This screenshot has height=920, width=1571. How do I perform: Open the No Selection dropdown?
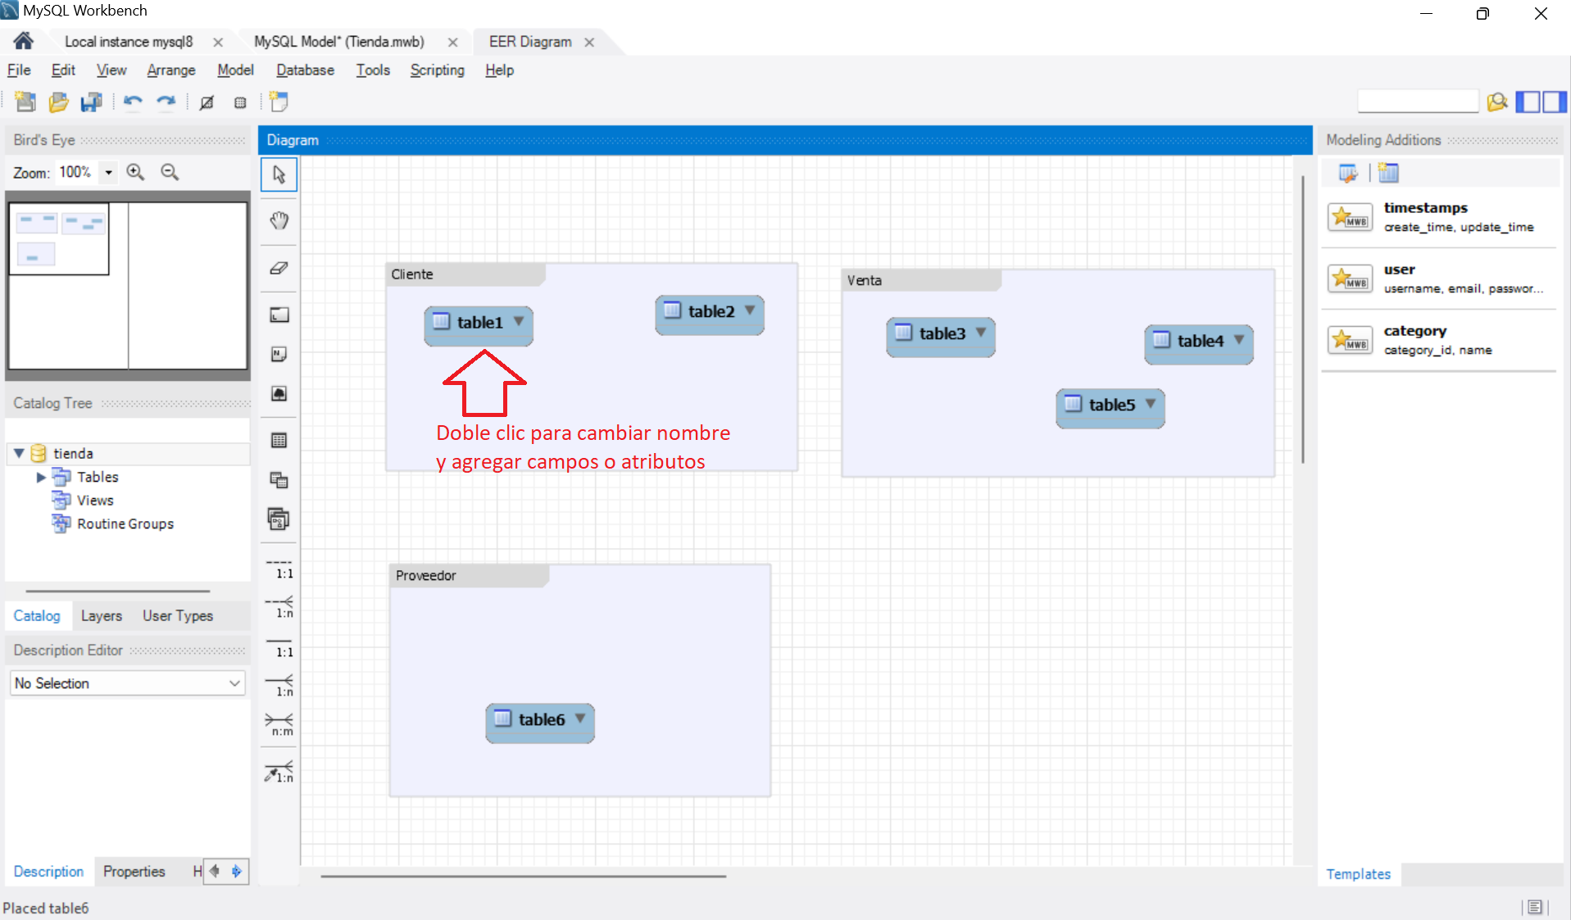128,683
